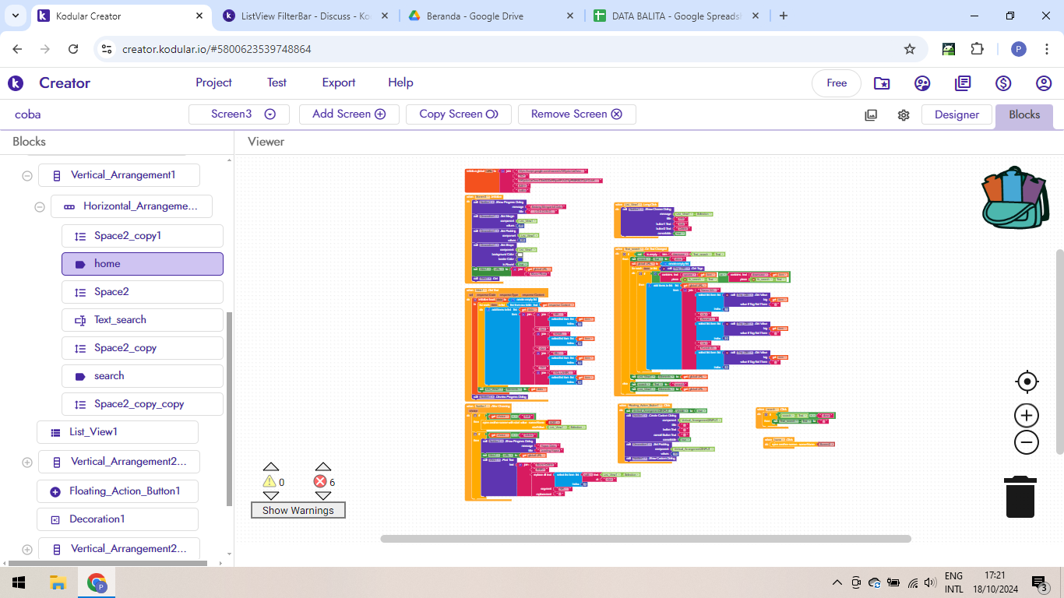Click the billing dollar icon in the top bar
1064x598 pixels.
1003,83
